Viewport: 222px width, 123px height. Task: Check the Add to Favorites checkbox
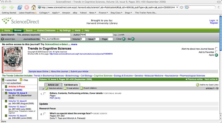coord(216,52)
